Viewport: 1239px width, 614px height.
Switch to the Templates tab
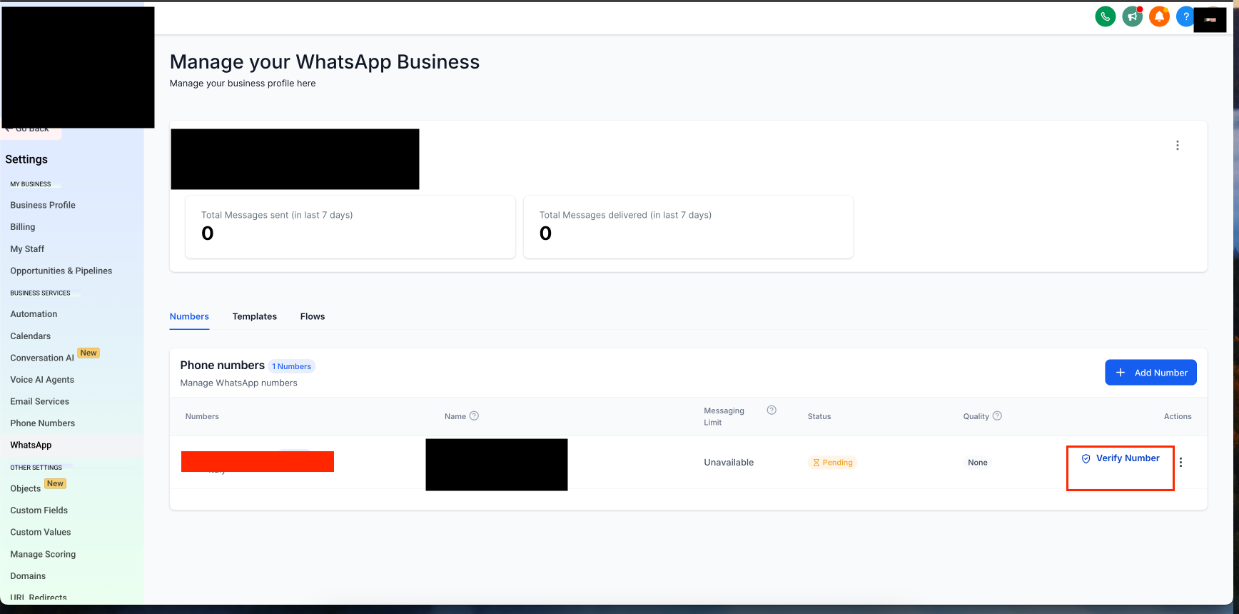(255, 317)
